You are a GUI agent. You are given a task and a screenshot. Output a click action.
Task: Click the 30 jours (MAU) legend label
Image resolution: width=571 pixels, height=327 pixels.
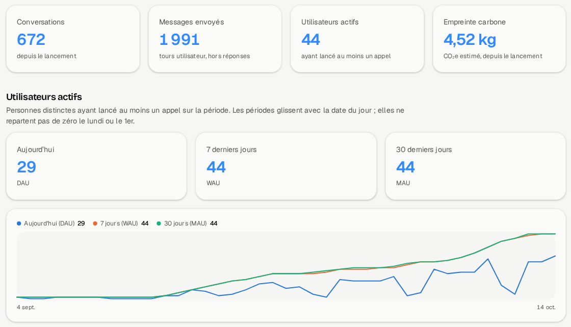tap(186, 223)
